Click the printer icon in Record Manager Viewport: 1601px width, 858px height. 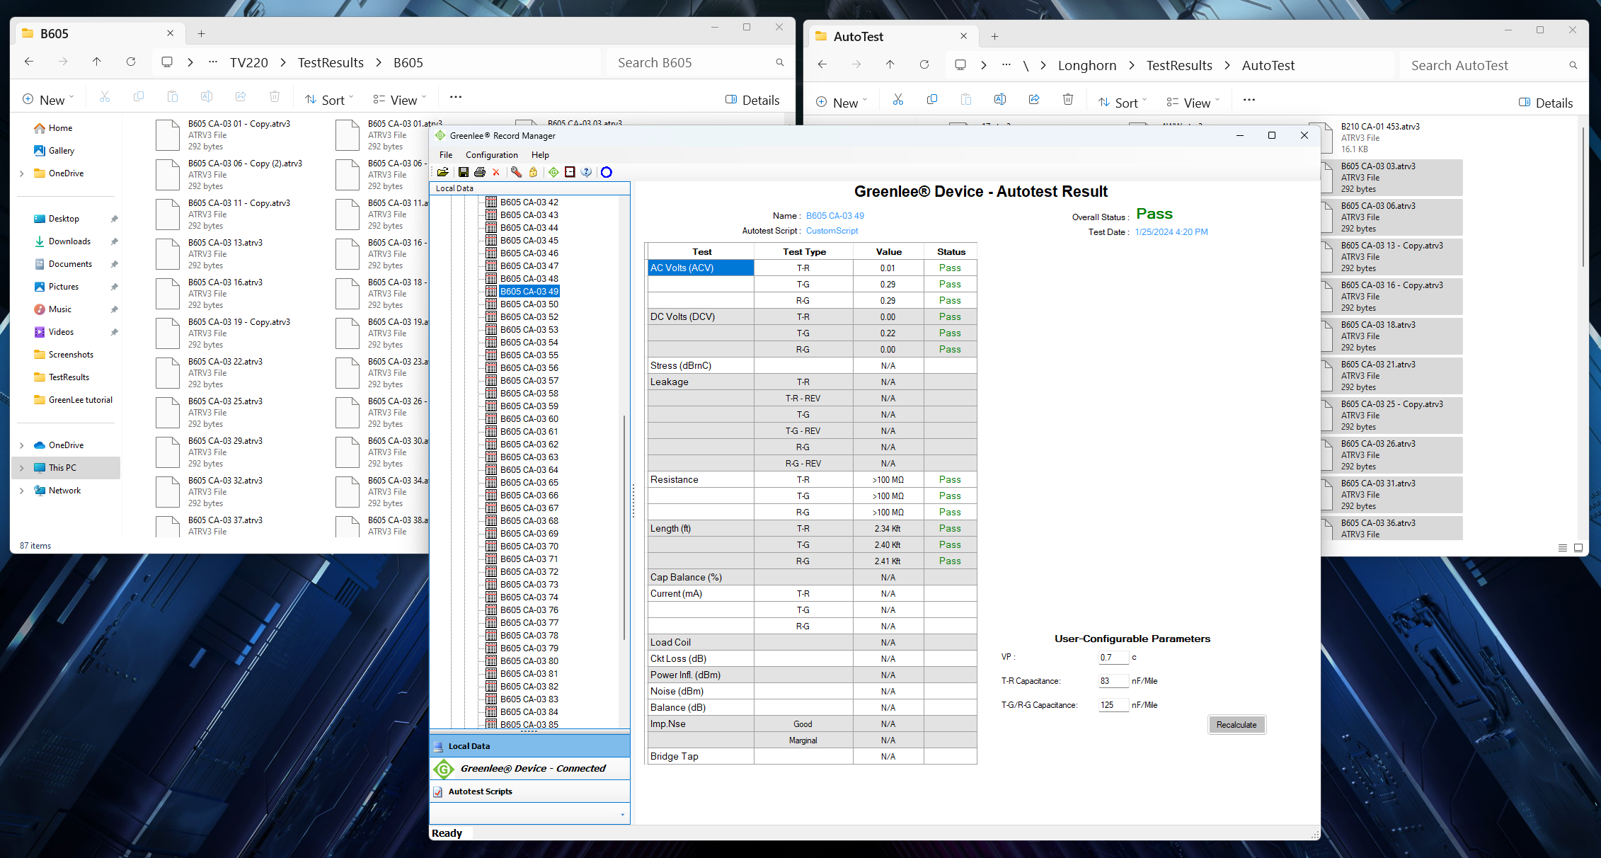pyautogui.click(x=480, y=172)
